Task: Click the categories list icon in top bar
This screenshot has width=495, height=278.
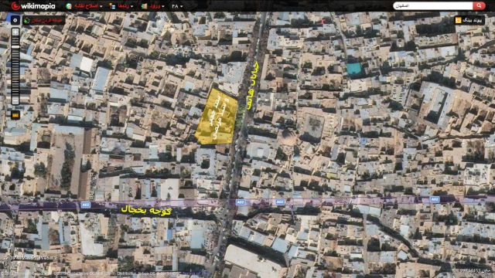Action: (112, 6)
